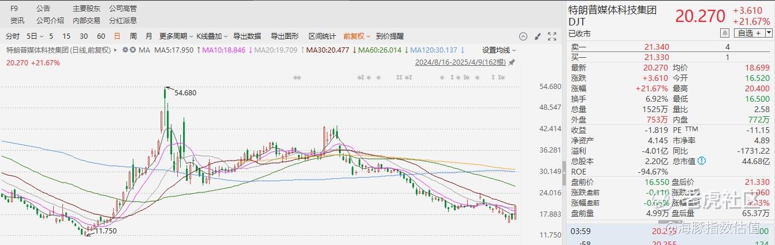Open the 公司高管 executives page
Image resolution: width=775 pixels, height=245 pixels.
pyautogui.click(x=123, y=9)
